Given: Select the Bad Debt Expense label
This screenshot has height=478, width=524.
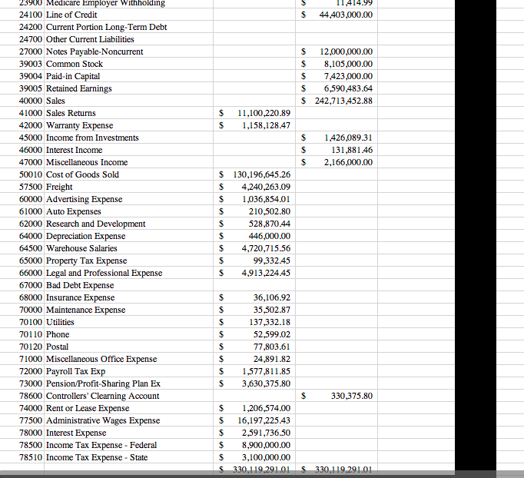Looking at the screenshot, I should (80, 285).
